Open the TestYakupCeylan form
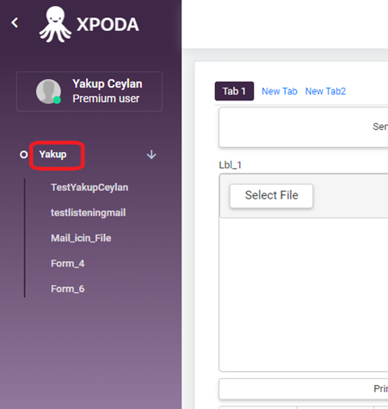This screenshot has height=409, width=388. click(x=89, y=187)
